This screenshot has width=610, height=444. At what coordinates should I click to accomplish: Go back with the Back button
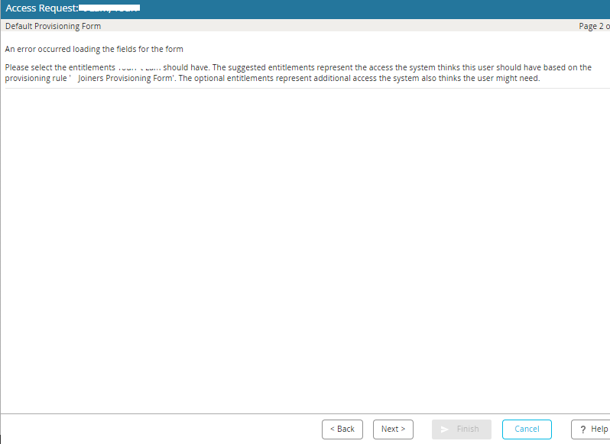pyautogui.click(x=342, y=429)
